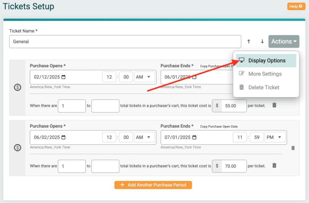The image size is (309, 203).
Task: Click the pencil icon beside More Settings
Action: (241, 73)
